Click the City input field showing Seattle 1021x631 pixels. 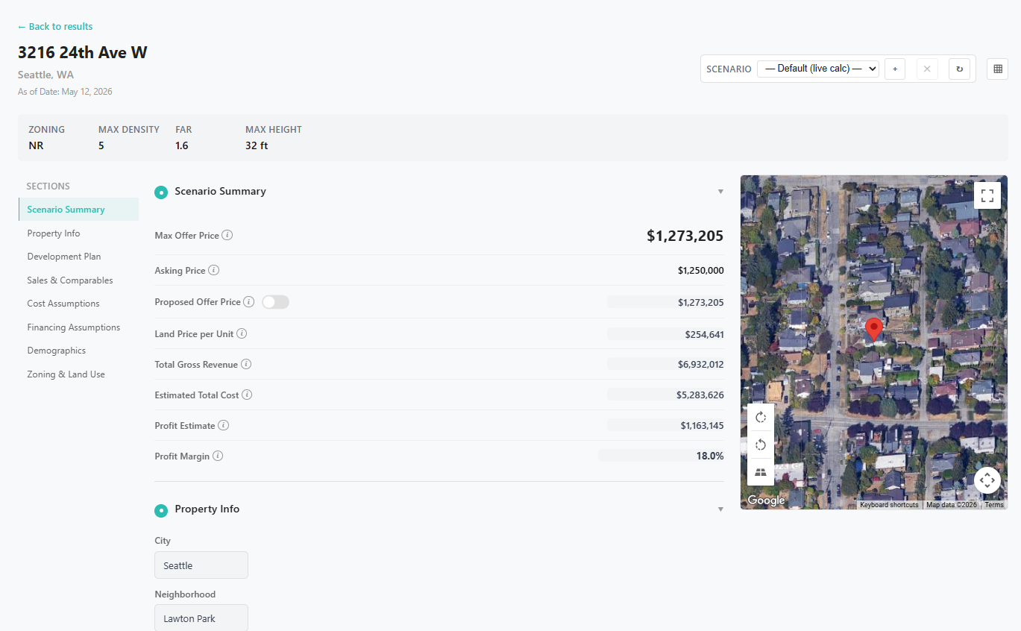(x=201, y=565)
